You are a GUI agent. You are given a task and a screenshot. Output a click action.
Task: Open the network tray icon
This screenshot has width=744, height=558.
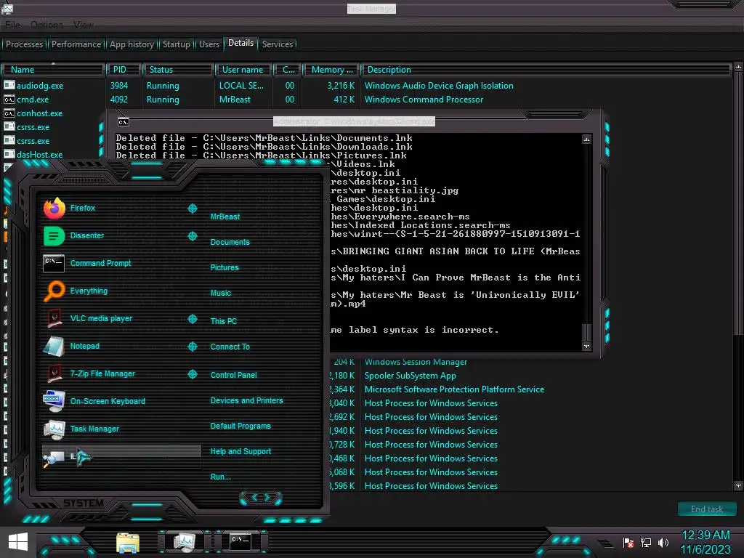[646, 542]
